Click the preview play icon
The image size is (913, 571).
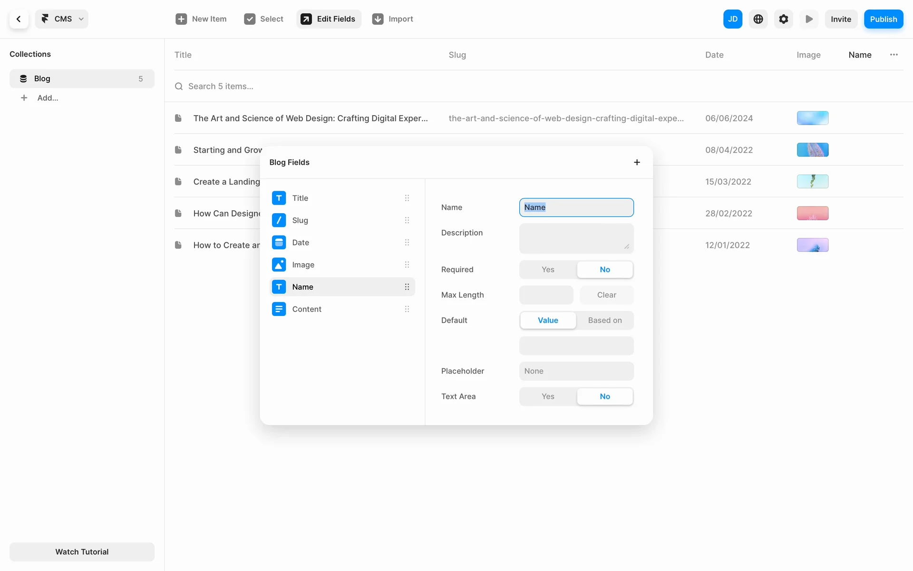click(809, 19)
